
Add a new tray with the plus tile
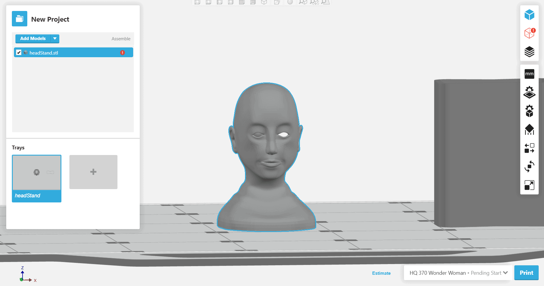[93, 172]
